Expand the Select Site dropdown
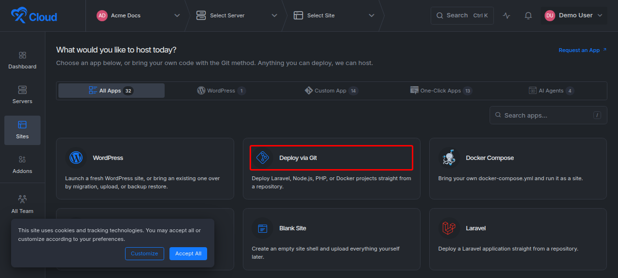This screenshot has width=618, height=278. [371, 15]
